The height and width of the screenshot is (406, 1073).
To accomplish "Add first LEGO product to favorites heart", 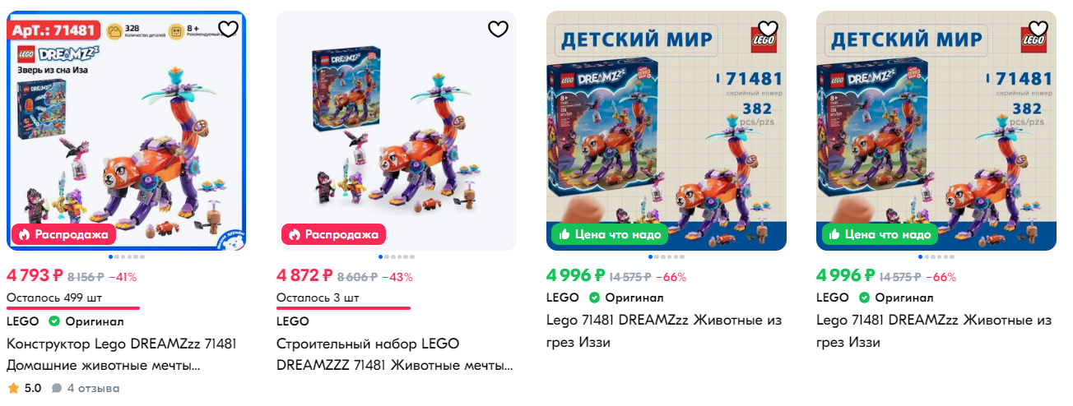I will pos(228,30).
